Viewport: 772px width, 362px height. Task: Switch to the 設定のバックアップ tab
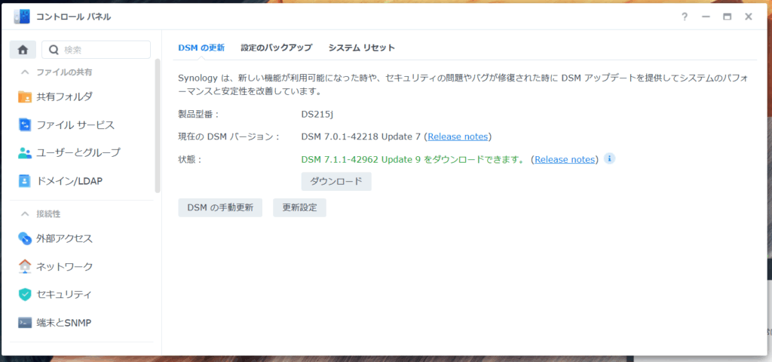(x=276, y=48)
